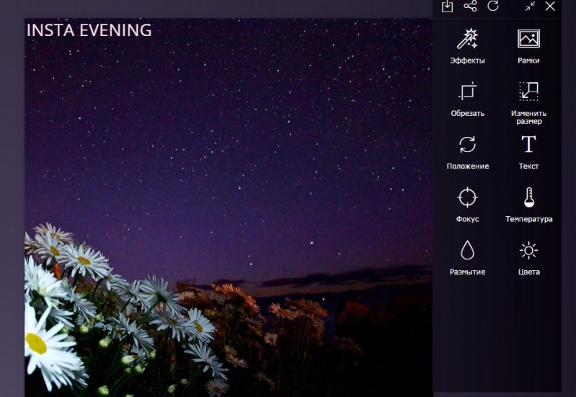Close the editor with X icon
The image size is (576, 397).
tap(550, 6)
